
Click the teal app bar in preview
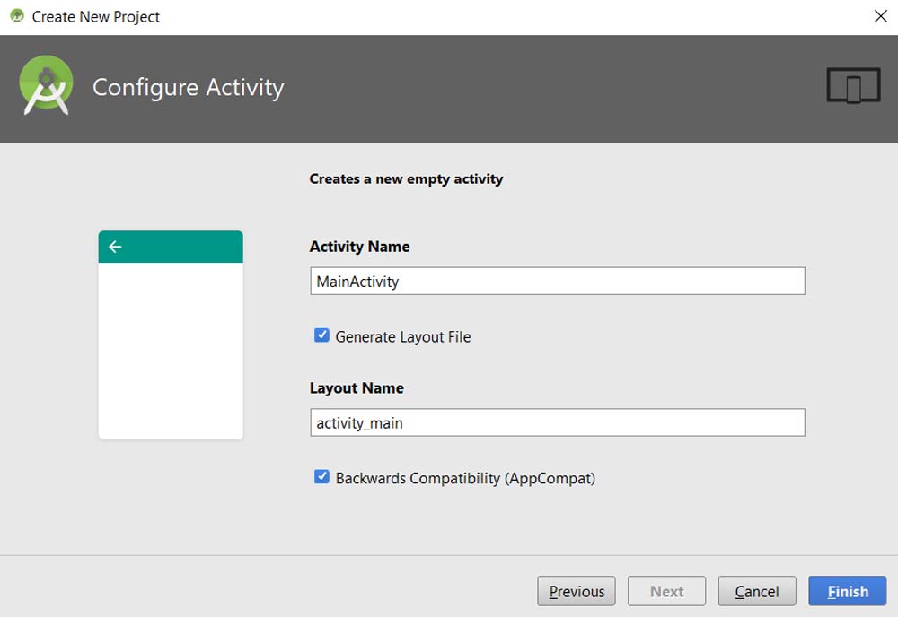click(180, 247)
